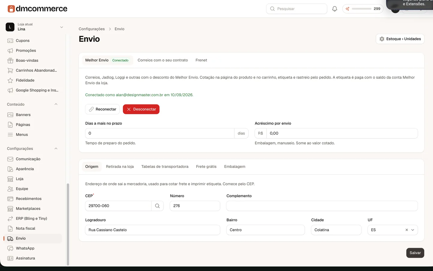Click the Promoções megaphone icon
The height and width of the screenshot is (271, 433).
pyautogui.click(x=10, y=51)
